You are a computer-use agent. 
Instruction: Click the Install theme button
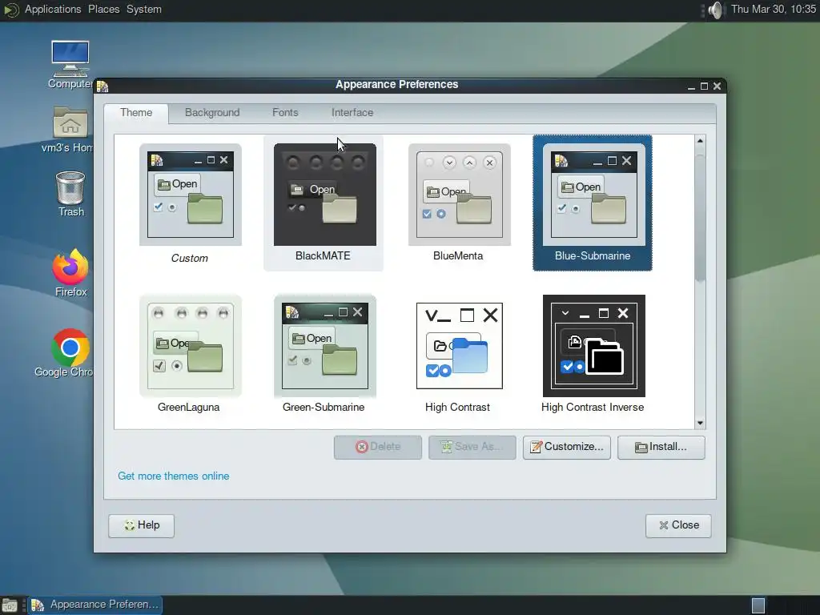(x=661, y=447)
